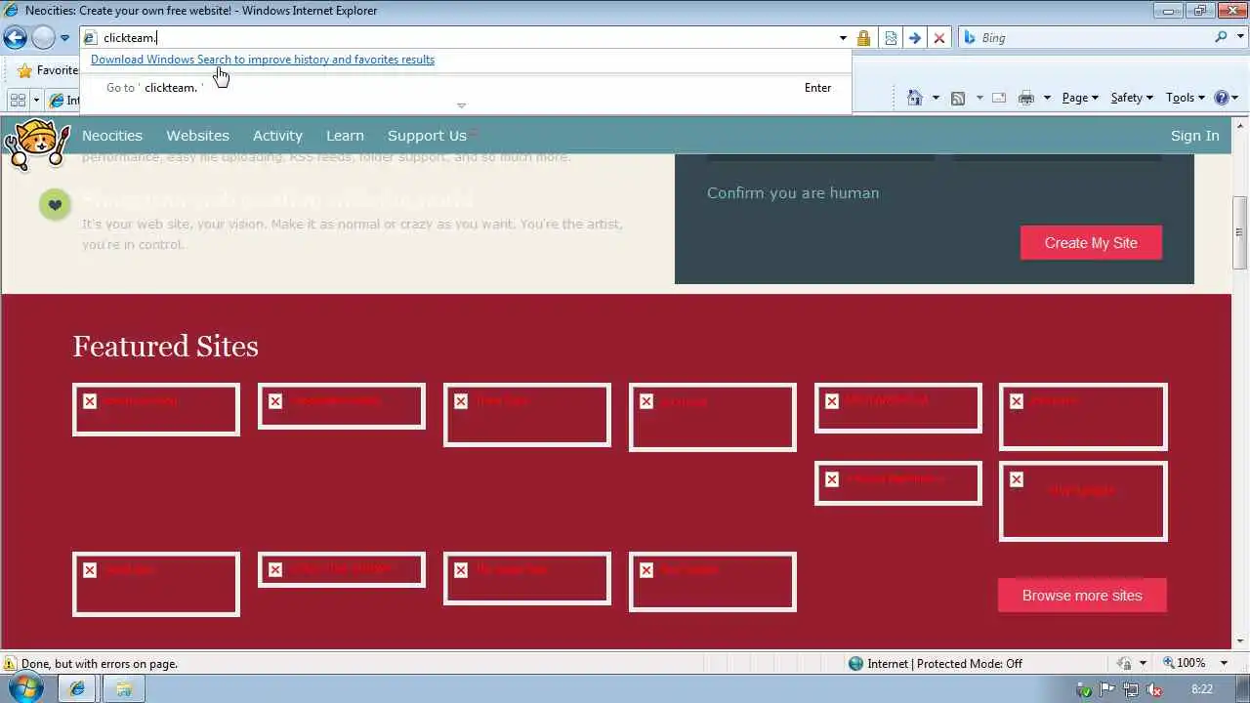Click the blue Go arrow button
Screen dimensions: 1250x703
[915, 38]
